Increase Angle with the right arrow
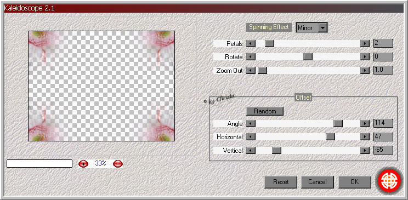The image size is (408, 200). click(365, 123)
